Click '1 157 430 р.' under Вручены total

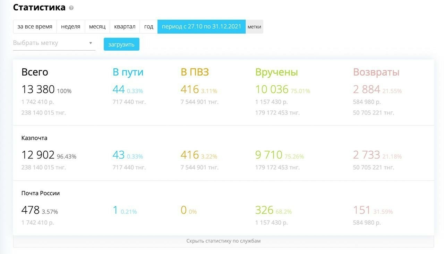[272, 102]
